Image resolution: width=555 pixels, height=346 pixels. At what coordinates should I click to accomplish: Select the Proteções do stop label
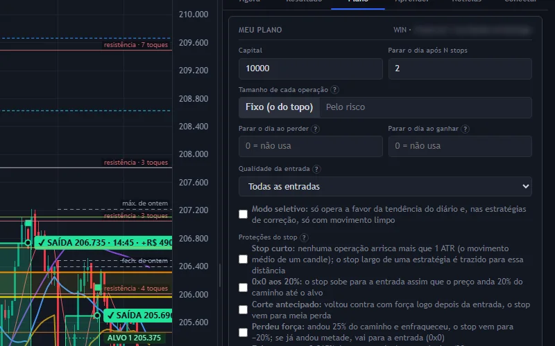[268, 237]
